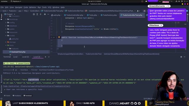Minimize the terminal panel with minus icon
This screenshot has width=189, height=106.
point(185,57)
